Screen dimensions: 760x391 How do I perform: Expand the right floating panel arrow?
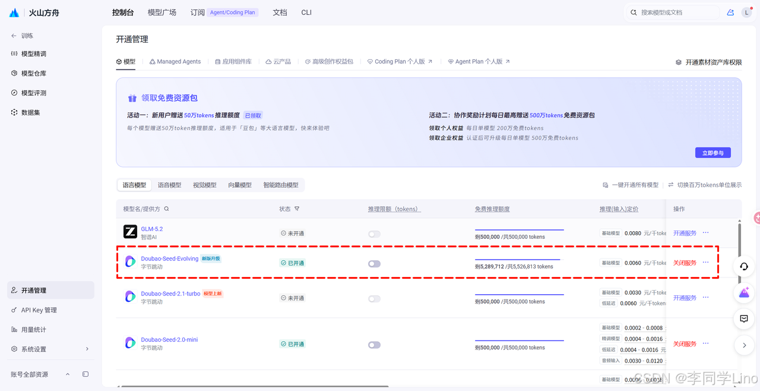(x=743, y=345)
